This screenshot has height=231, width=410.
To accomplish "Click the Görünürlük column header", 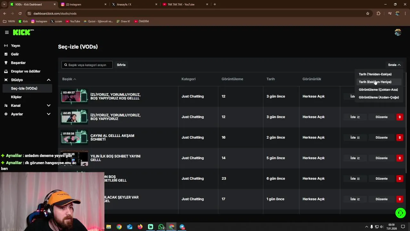I will tap(312, 79).
